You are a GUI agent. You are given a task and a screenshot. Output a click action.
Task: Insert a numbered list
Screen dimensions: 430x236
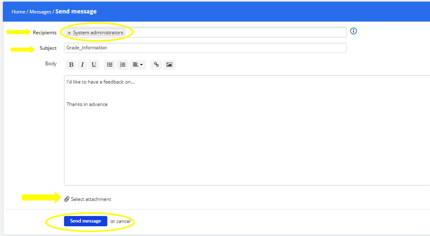pyautogui.click(x=123, y=65)
